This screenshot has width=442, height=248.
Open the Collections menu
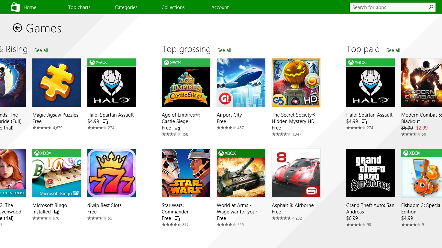[173, 7]
